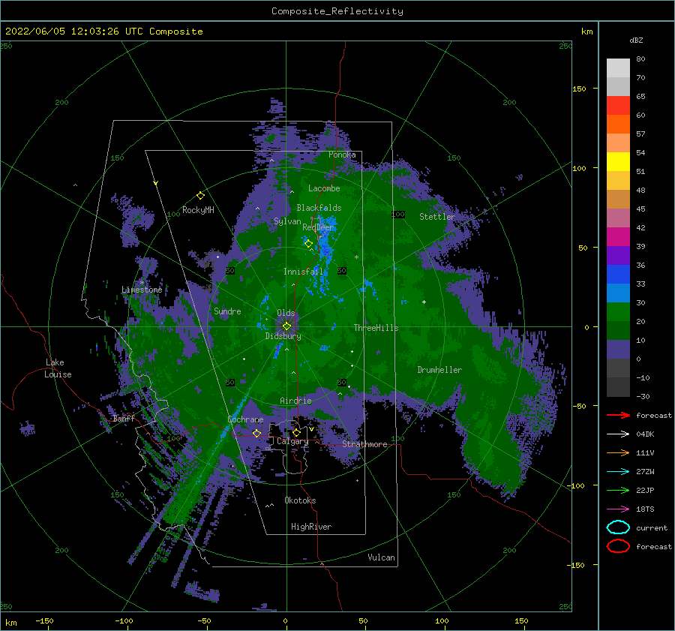This screenshot has height=631, width=675.
Task: Select the magenta 18TS arrow legend icon
Action: pyautogui.click(x=618, y=509)
